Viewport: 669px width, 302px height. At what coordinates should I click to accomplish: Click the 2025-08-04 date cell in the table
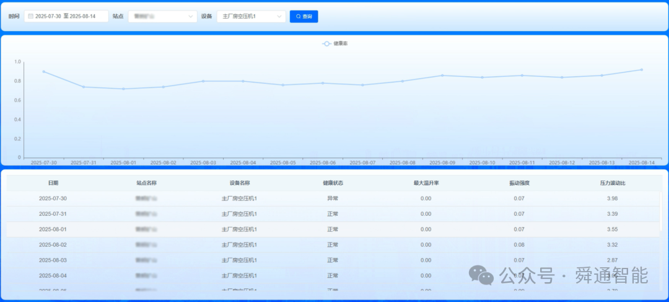(53, 275)
